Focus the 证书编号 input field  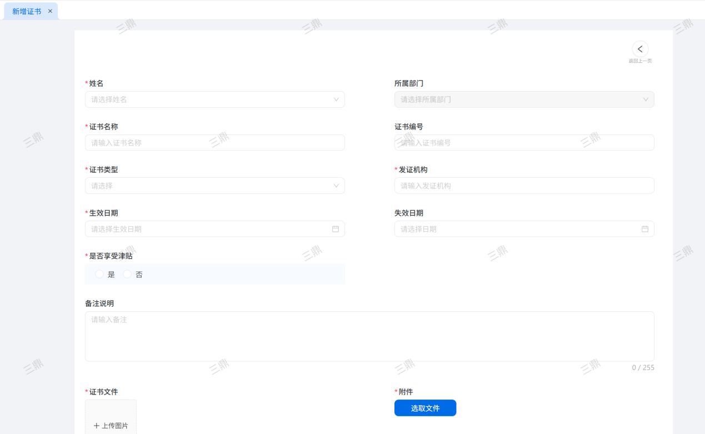click(524, 143)
